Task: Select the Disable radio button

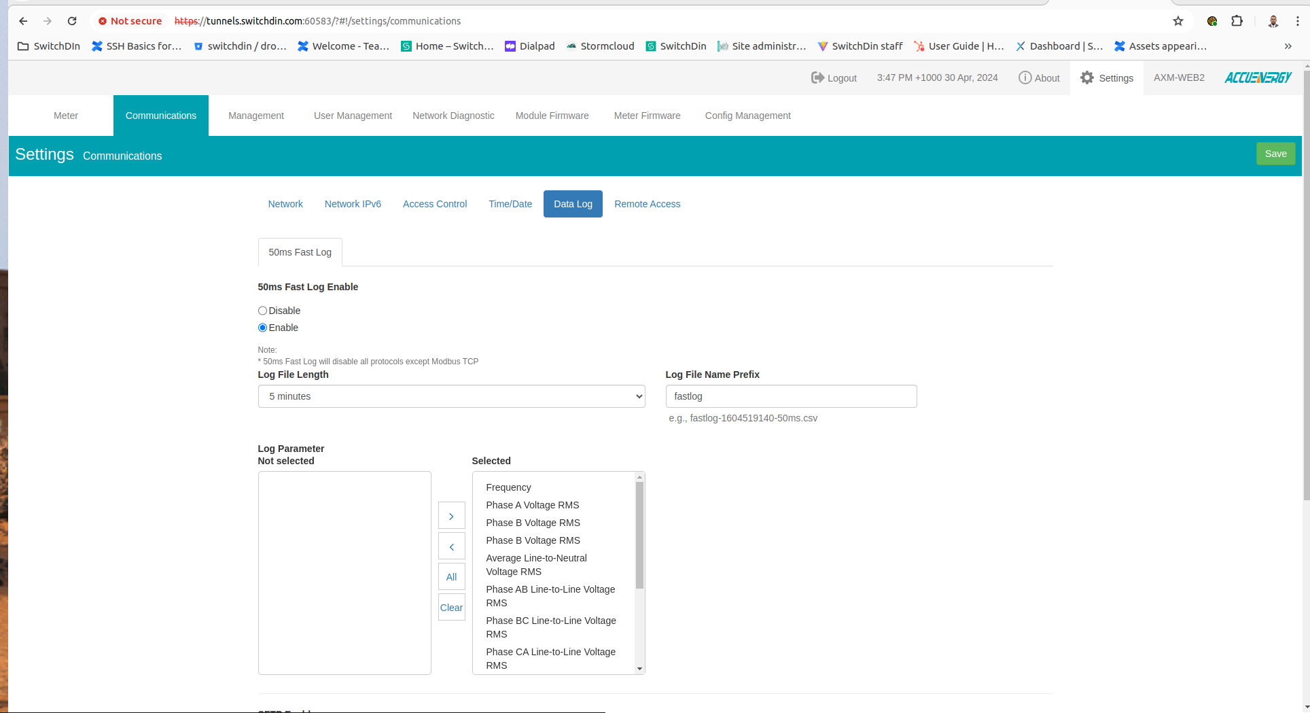Action: (262, 311)
